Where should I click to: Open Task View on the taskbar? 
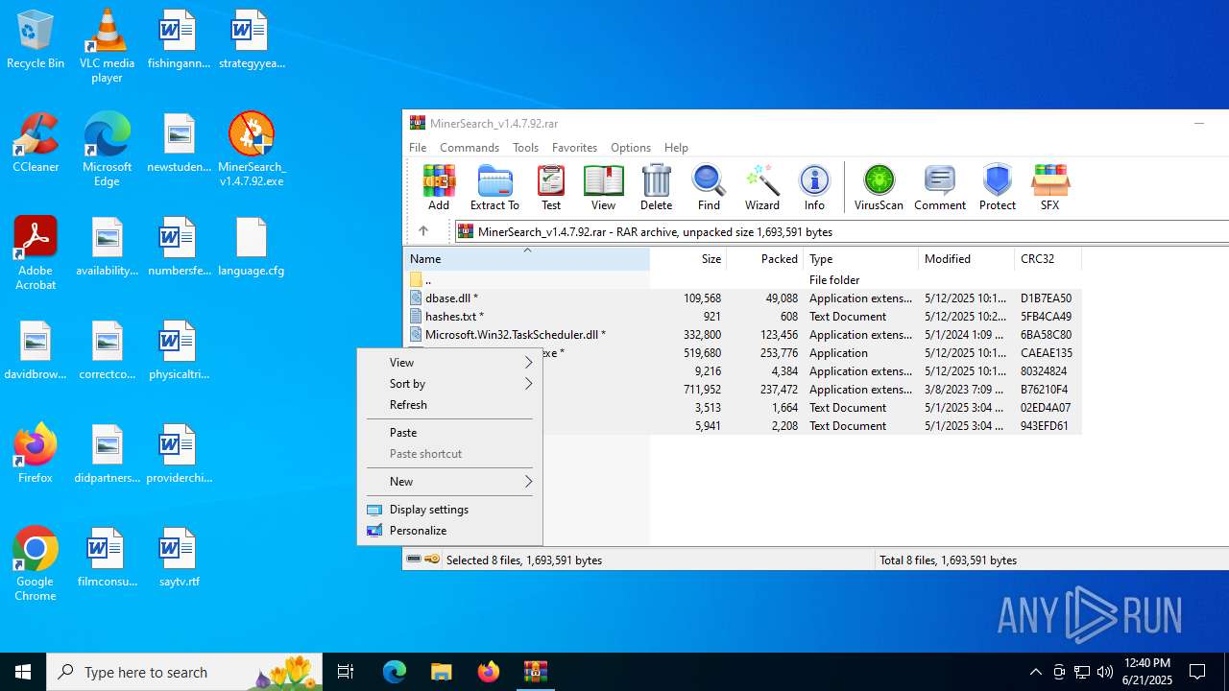(x=346, y=672)
